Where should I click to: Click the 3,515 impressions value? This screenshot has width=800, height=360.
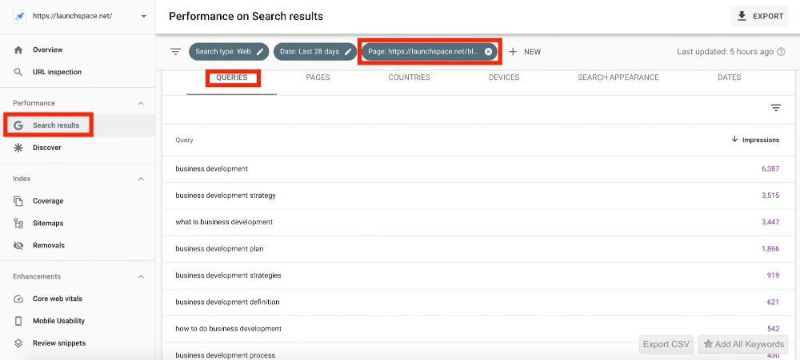pyautogui.click(x=770, y=196)
